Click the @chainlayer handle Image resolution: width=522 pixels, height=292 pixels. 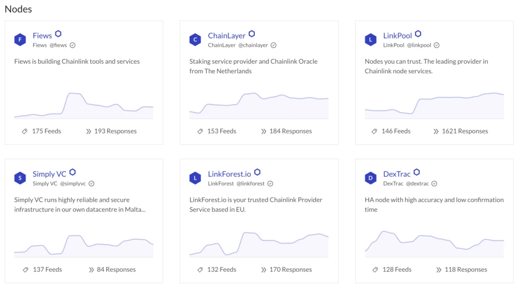(x=253, y=45)
